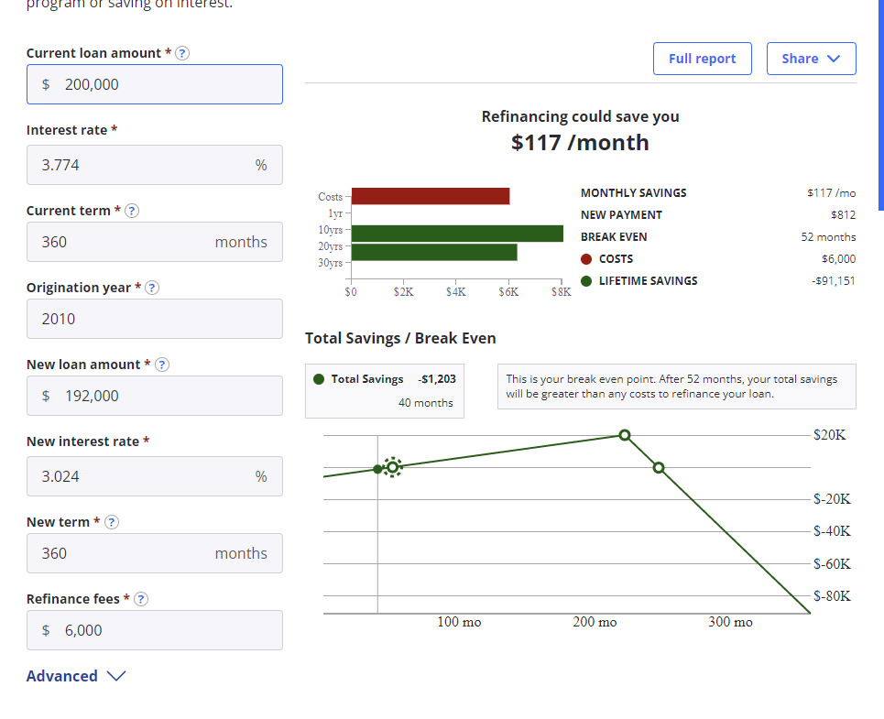Open help tooltip for Current loan amount
The image size is (884, 719).
(x=182, y=53)
